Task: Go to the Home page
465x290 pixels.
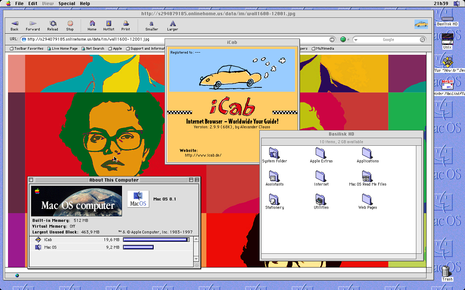Action: click(x=92, y=25)
